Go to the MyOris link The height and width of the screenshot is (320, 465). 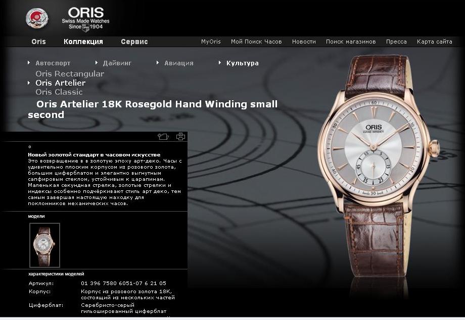point(211,42)
